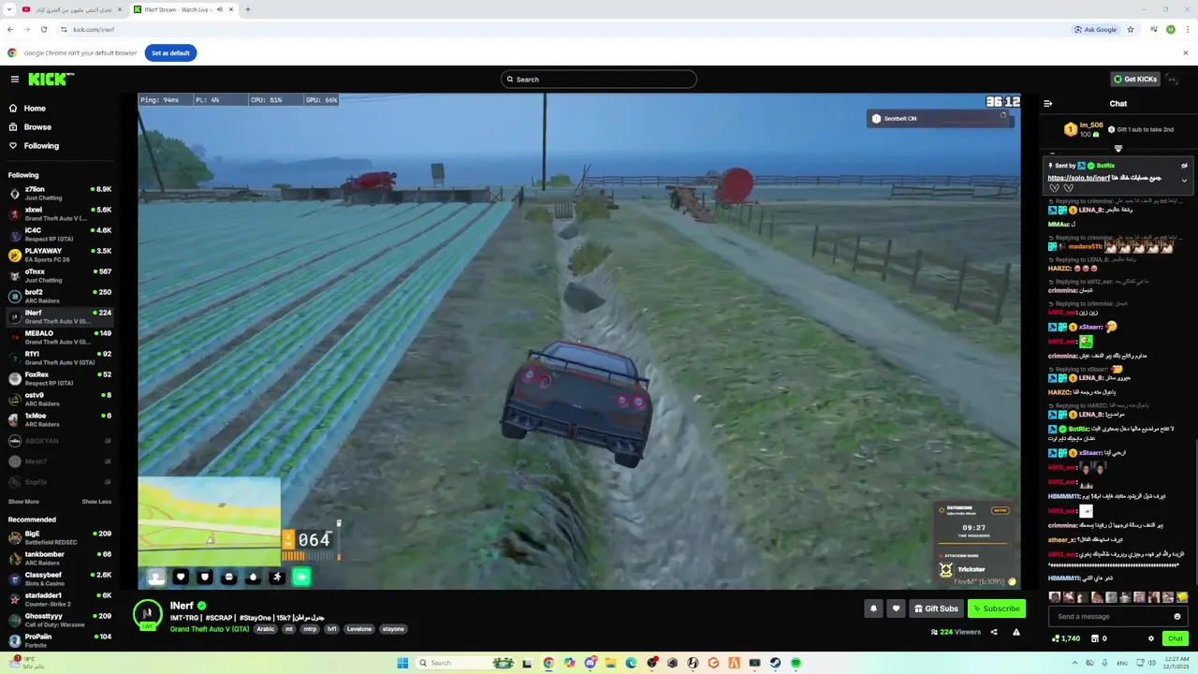Collapse the chat panel with arrow icon
This screenshot has width=1198, height=674.
(1048, 104)
